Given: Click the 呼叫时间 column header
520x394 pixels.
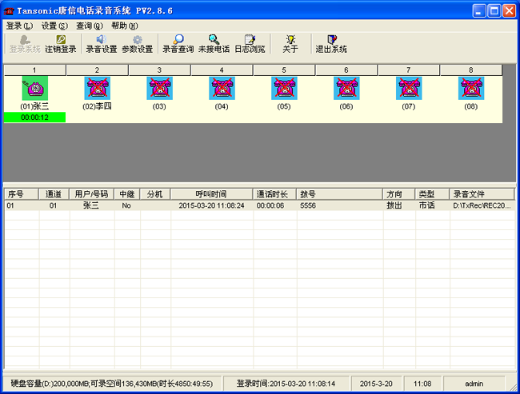Looking at the screenshot, I should [x=211, y=194].
